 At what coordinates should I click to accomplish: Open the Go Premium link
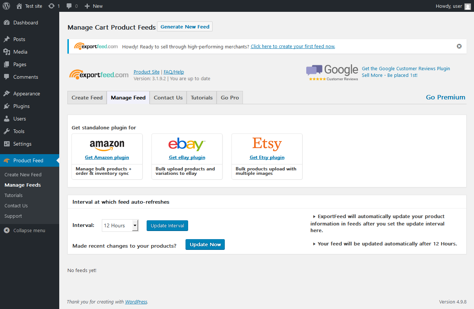coord(445,97)
